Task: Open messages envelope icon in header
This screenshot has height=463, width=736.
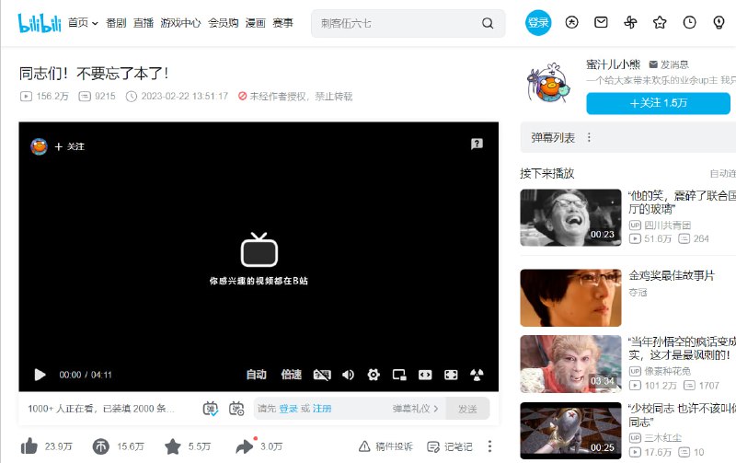Action: click(601, 22)
